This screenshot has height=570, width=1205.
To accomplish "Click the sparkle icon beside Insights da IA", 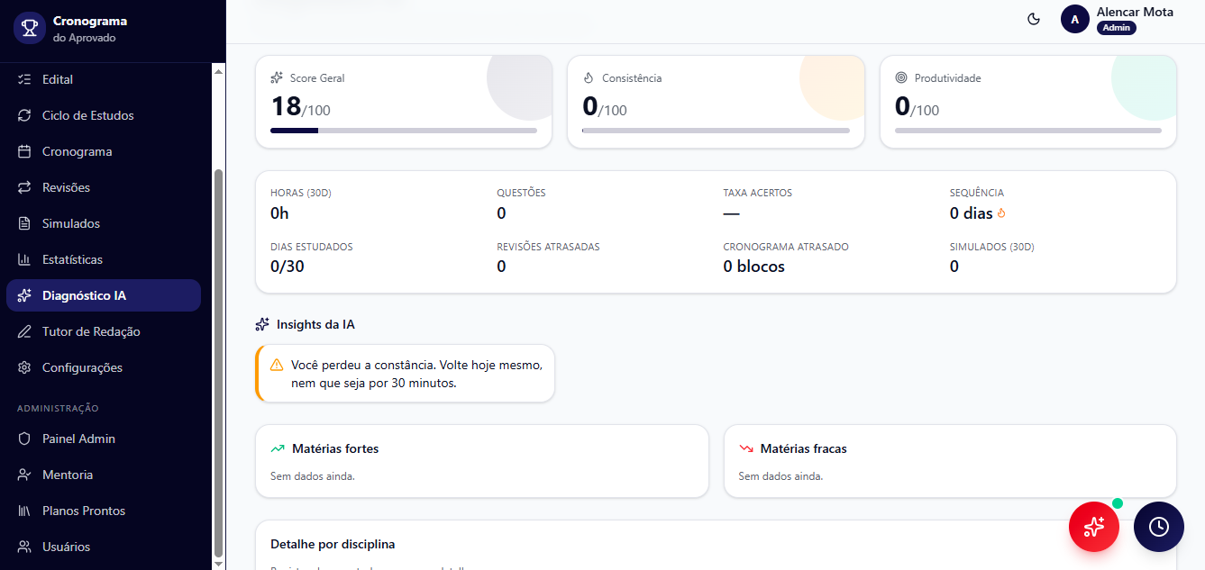I will click(262, 324).
